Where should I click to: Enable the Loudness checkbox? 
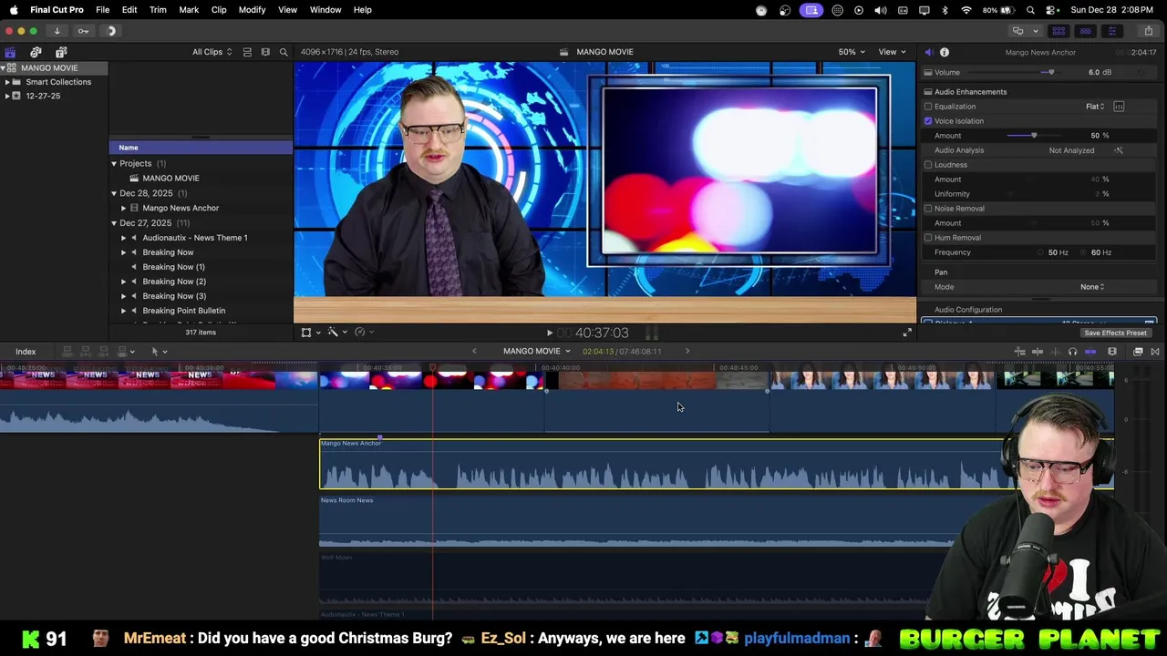928,165
